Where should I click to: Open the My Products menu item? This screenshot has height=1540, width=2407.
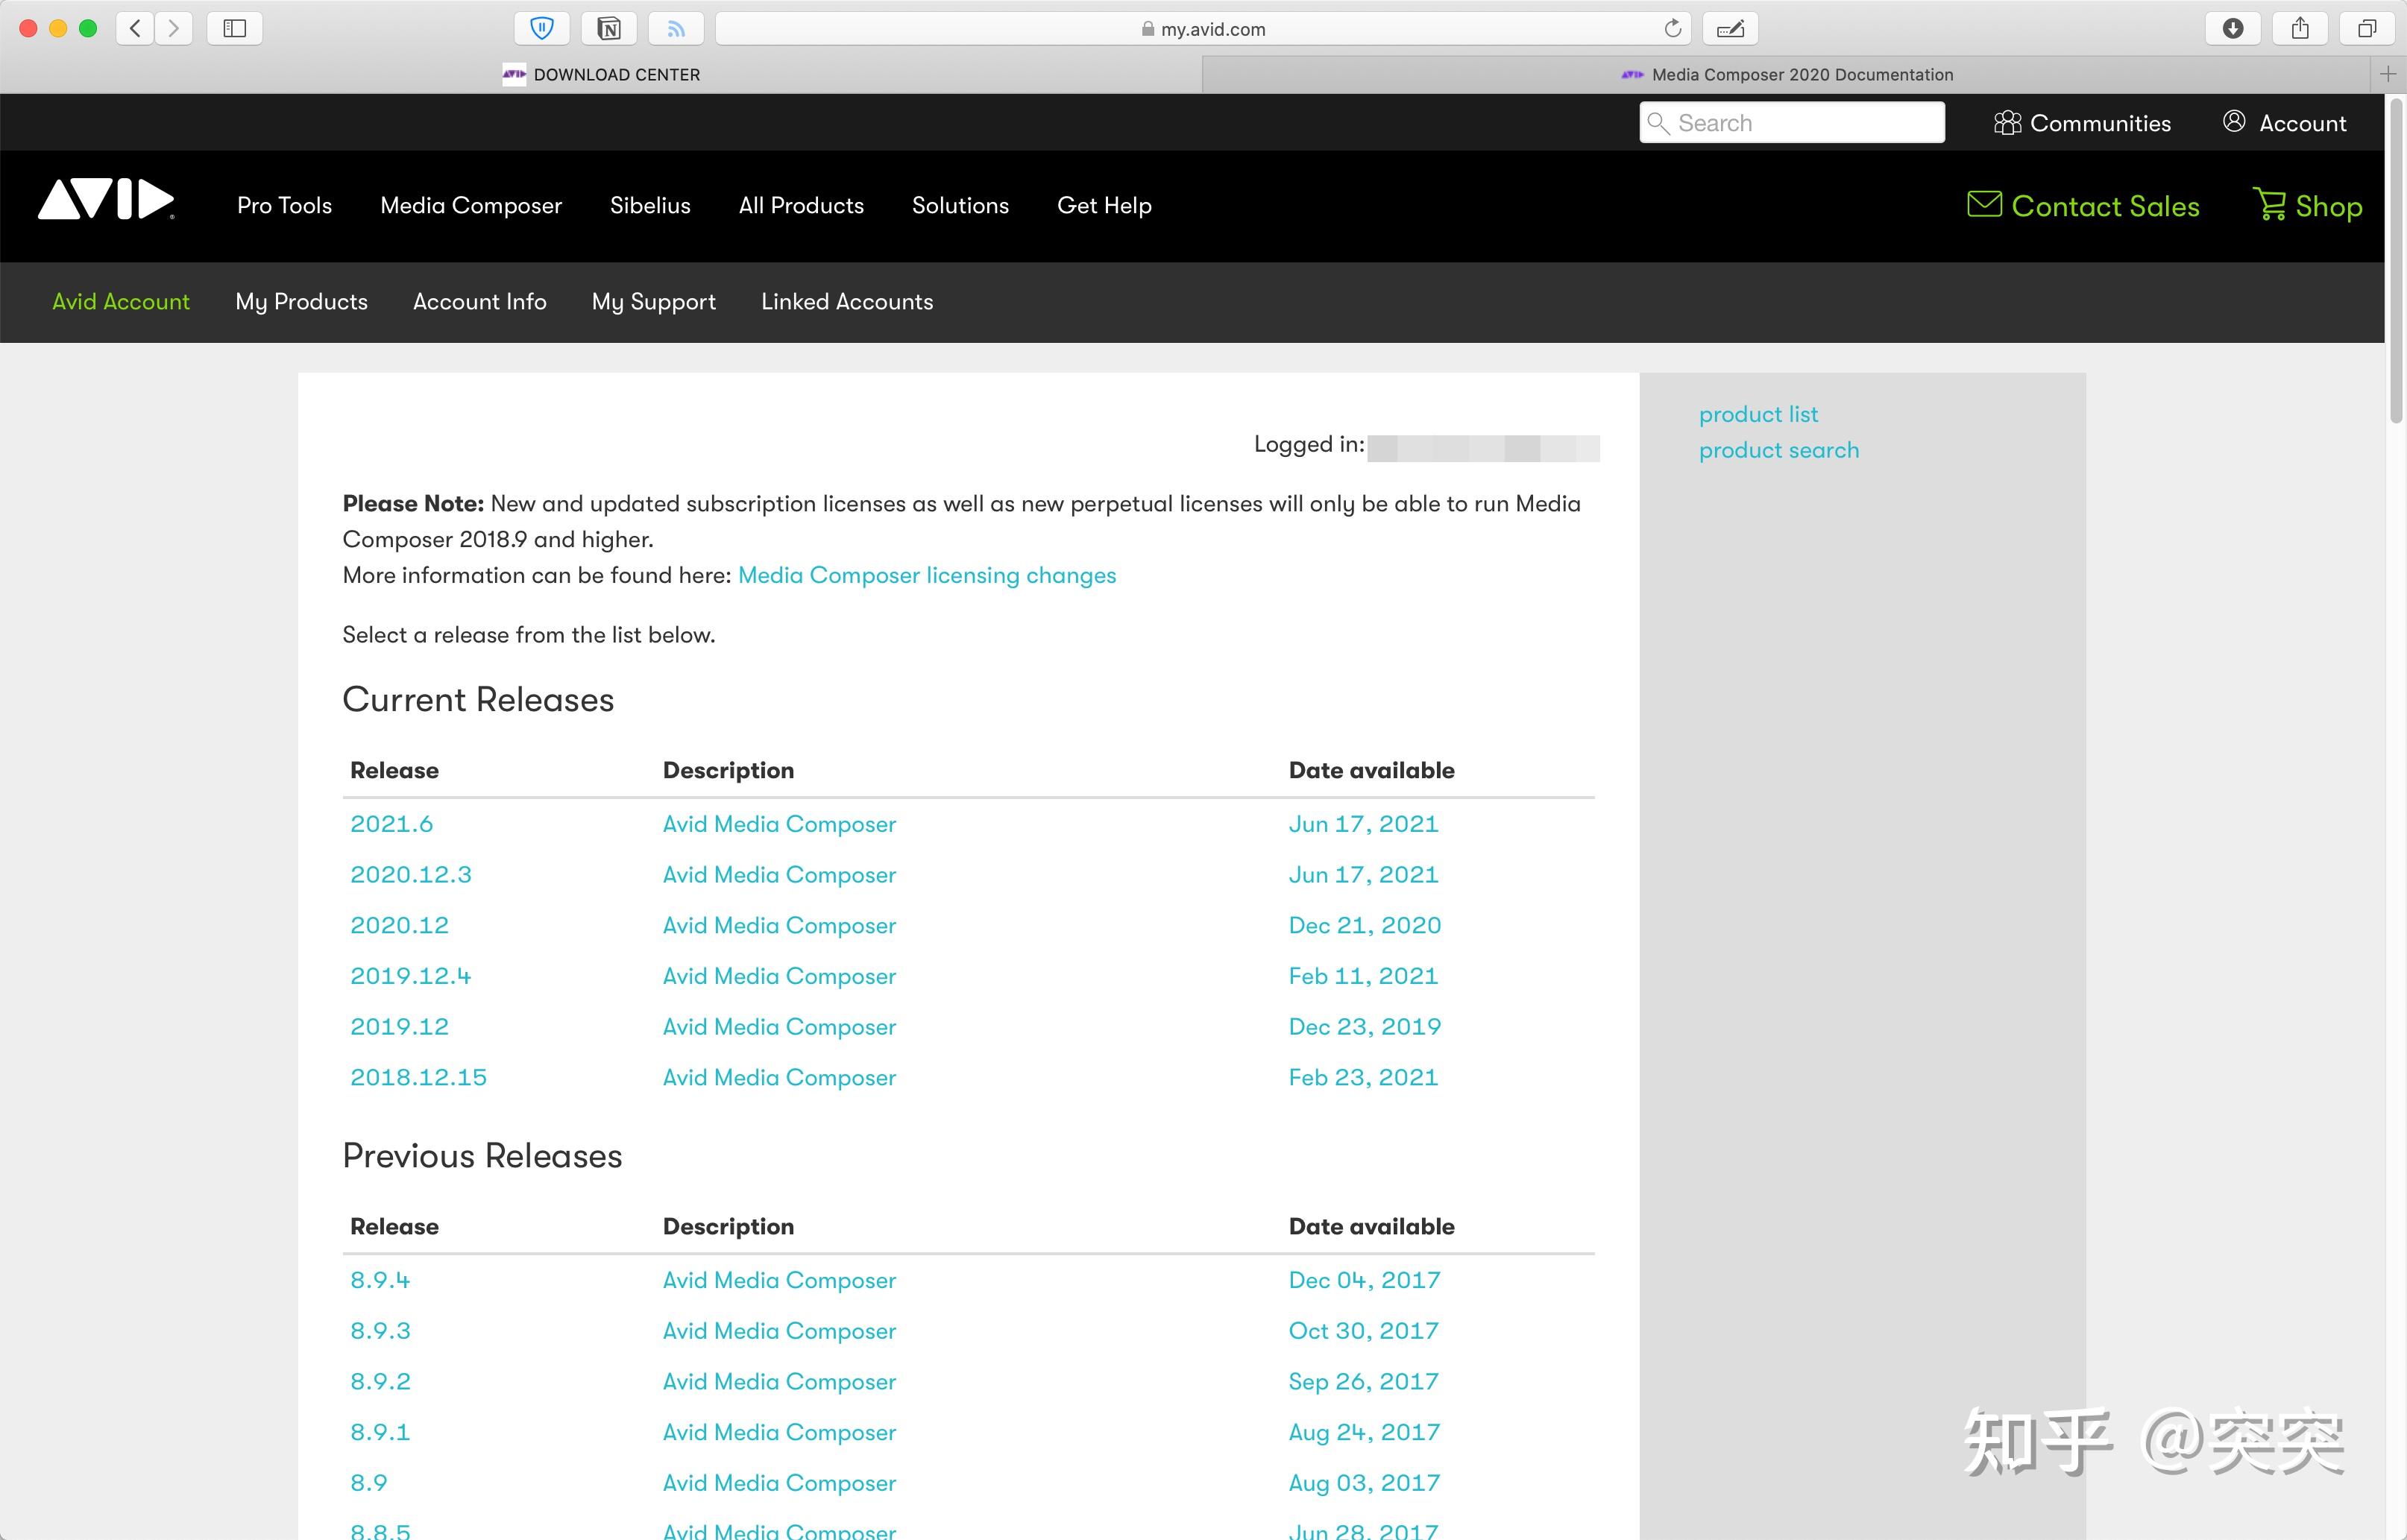(x=301, y=301)
